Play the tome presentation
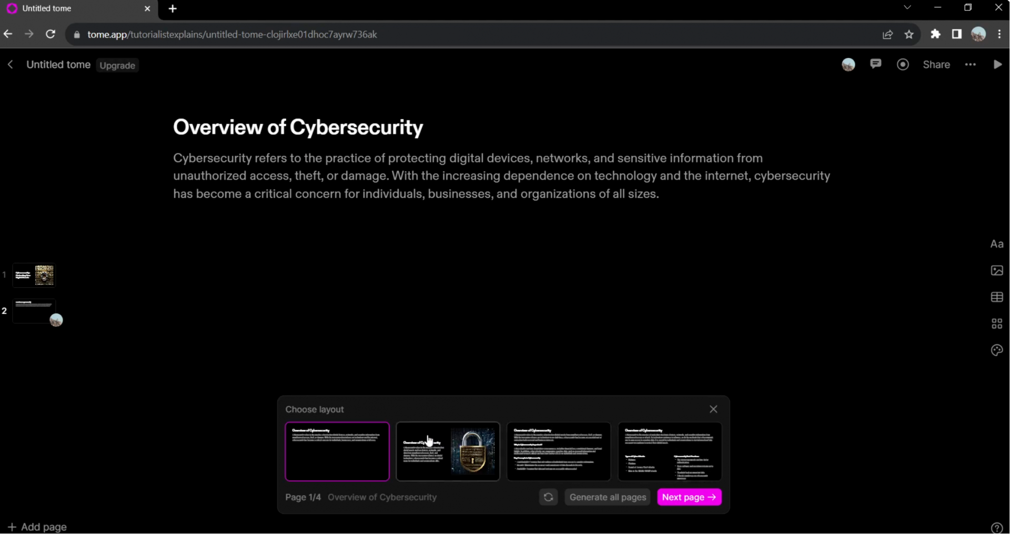The height and width of the screenshot is (534, 1010). (x=997, y=65)
